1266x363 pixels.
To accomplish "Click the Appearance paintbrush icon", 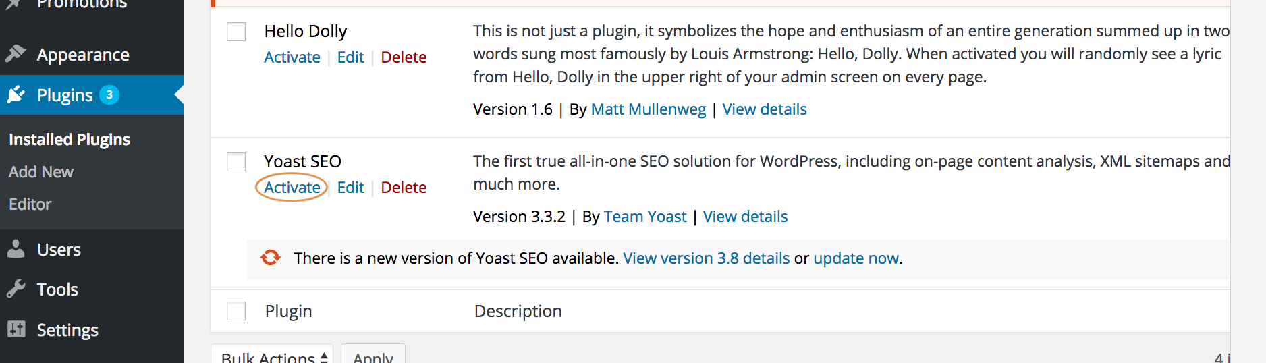I will [x=16, y=53].
